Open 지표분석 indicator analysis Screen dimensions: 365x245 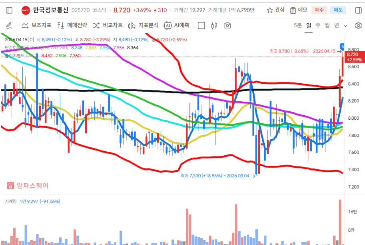pyautogui.click(x=144, y=26)
